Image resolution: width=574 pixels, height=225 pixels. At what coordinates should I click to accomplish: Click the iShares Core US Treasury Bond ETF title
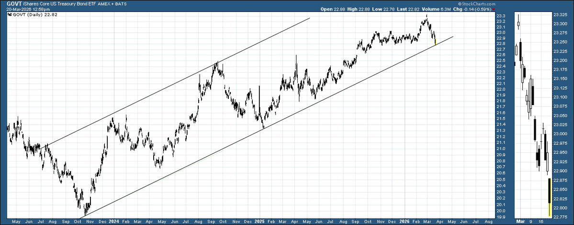pyautogui.click(x=60, y=4)
